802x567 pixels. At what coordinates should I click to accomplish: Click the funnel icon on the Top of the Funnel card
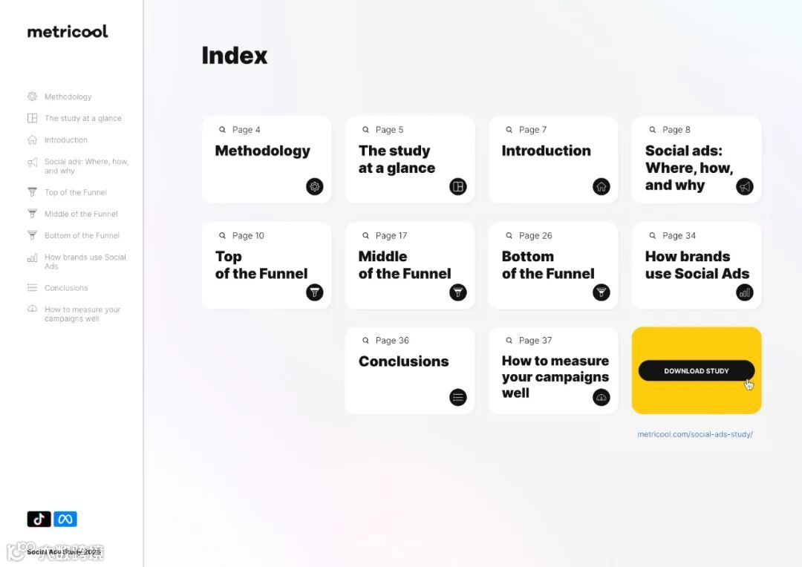point(315,292)
